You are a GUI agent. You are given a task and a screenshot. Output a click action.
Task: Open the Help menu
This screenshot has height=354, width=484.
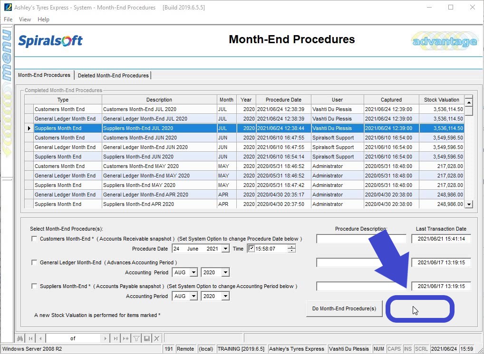tap(44, 19)
